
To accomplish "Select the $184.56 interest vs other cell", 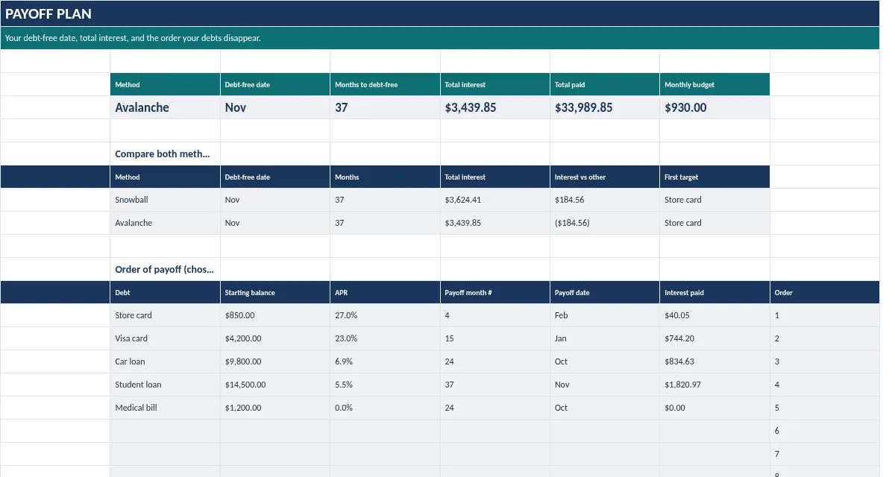I will [605, 200].
